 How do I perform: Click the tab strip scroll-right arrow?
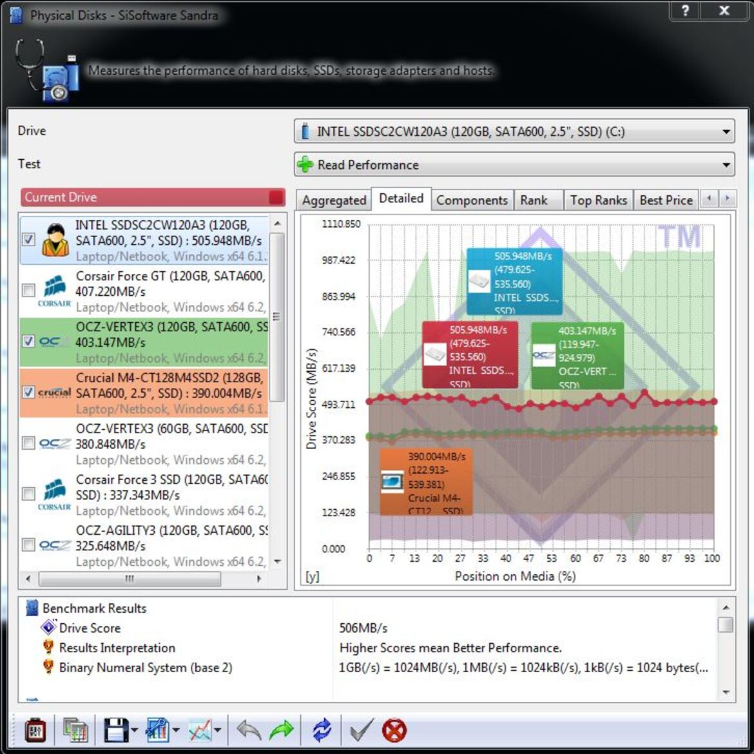pos(727,198)
